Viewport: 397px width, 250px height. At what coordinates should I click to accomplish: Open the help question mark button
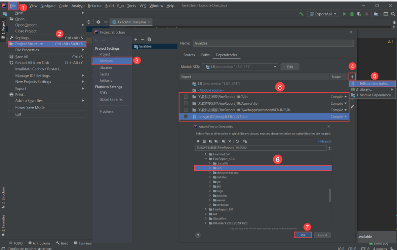[x=198, y=235]
